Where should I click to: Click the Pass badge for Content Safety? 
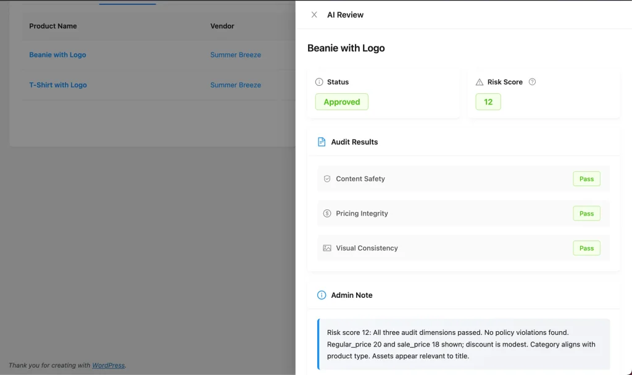(586, 179)
